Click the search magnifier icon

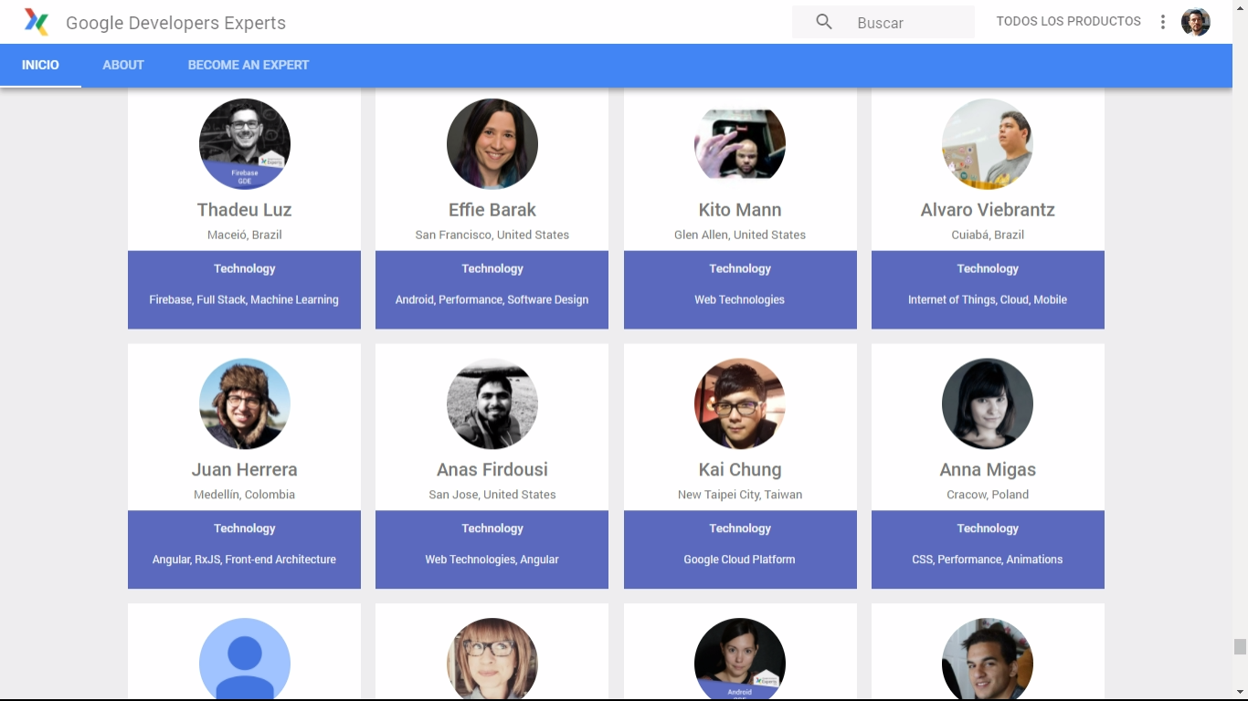(824, 22)
